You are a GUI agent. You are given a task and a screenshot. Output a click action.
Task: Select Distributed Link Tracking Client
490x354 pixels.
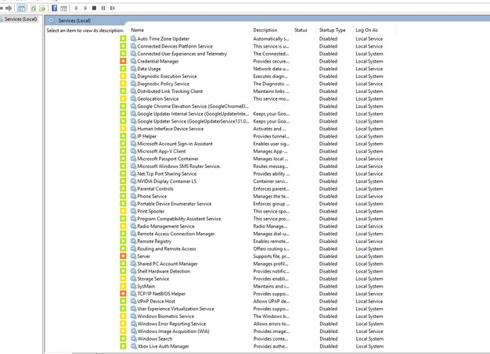170,91
